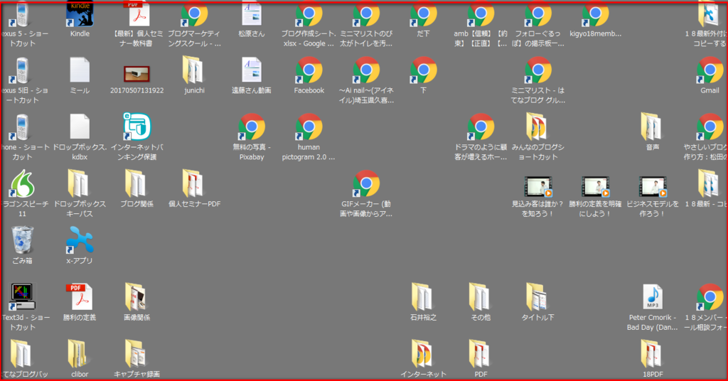
Task: Launch the ドラゴンスピーチ 11 shortcut
Action: (22, 184)
